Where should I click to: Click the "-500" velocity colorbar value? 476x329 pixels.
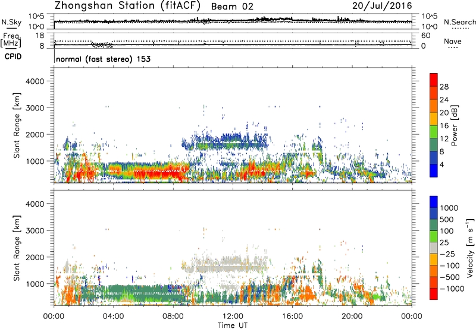coord(450,277)
